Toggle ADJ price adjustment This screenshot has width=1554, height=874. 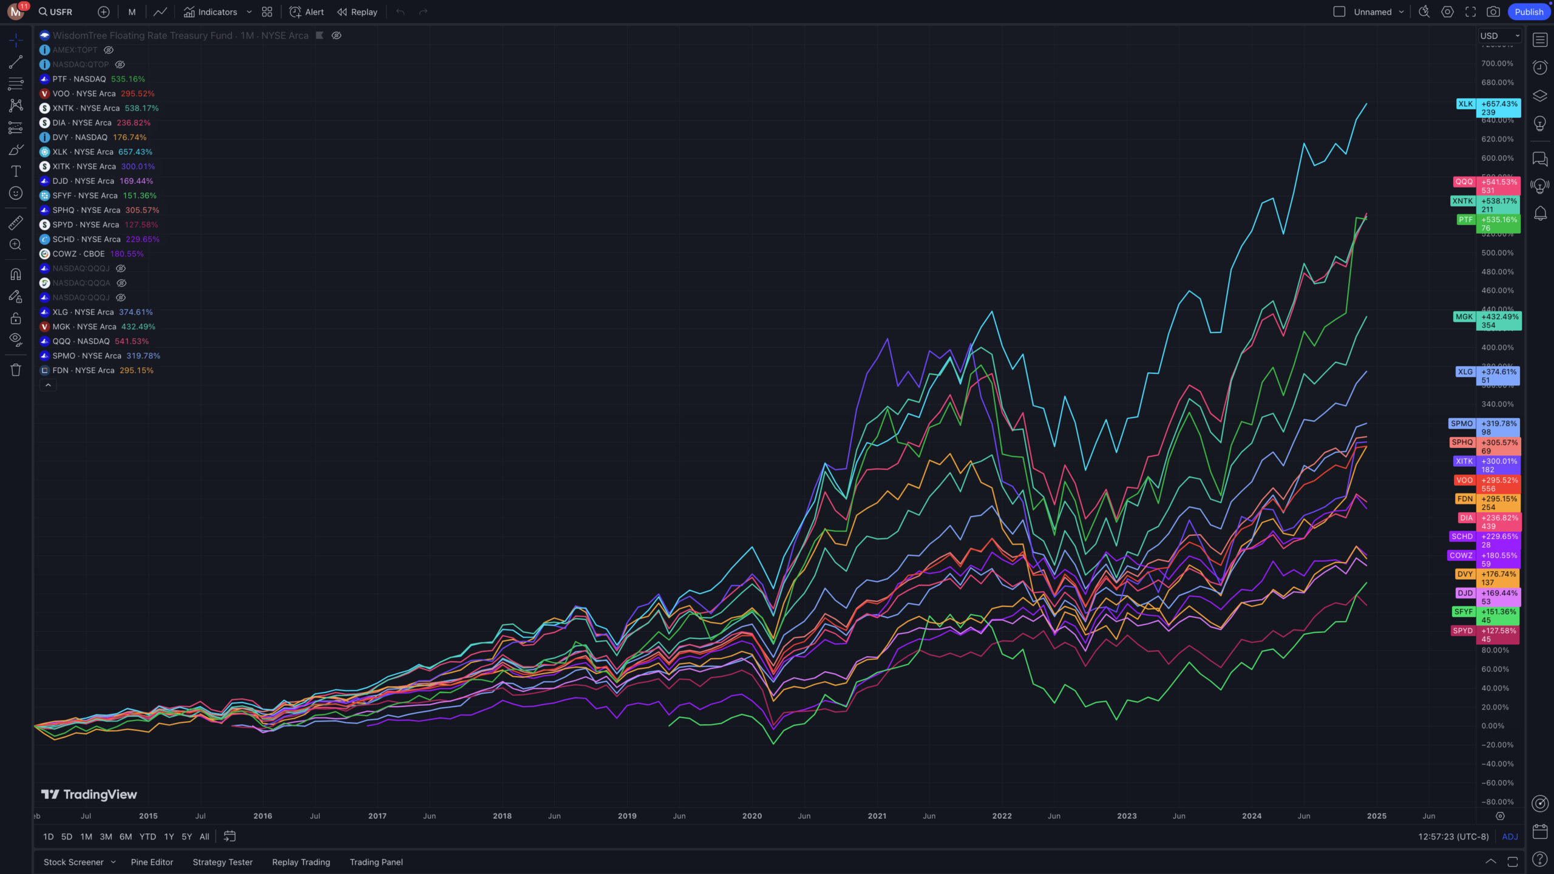coord(1510,836)
